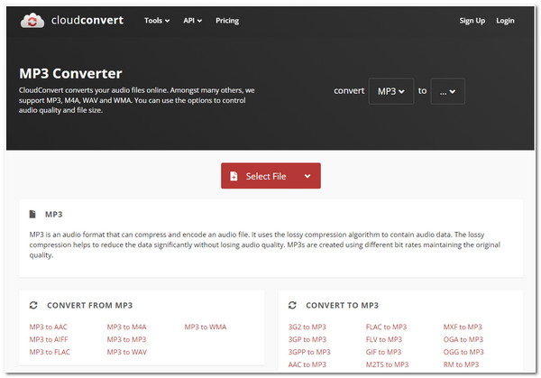Open the MP3 to FLAC link
Image resolution: width=541 pixels, height=378 pixels.
(x=50, y=352)
